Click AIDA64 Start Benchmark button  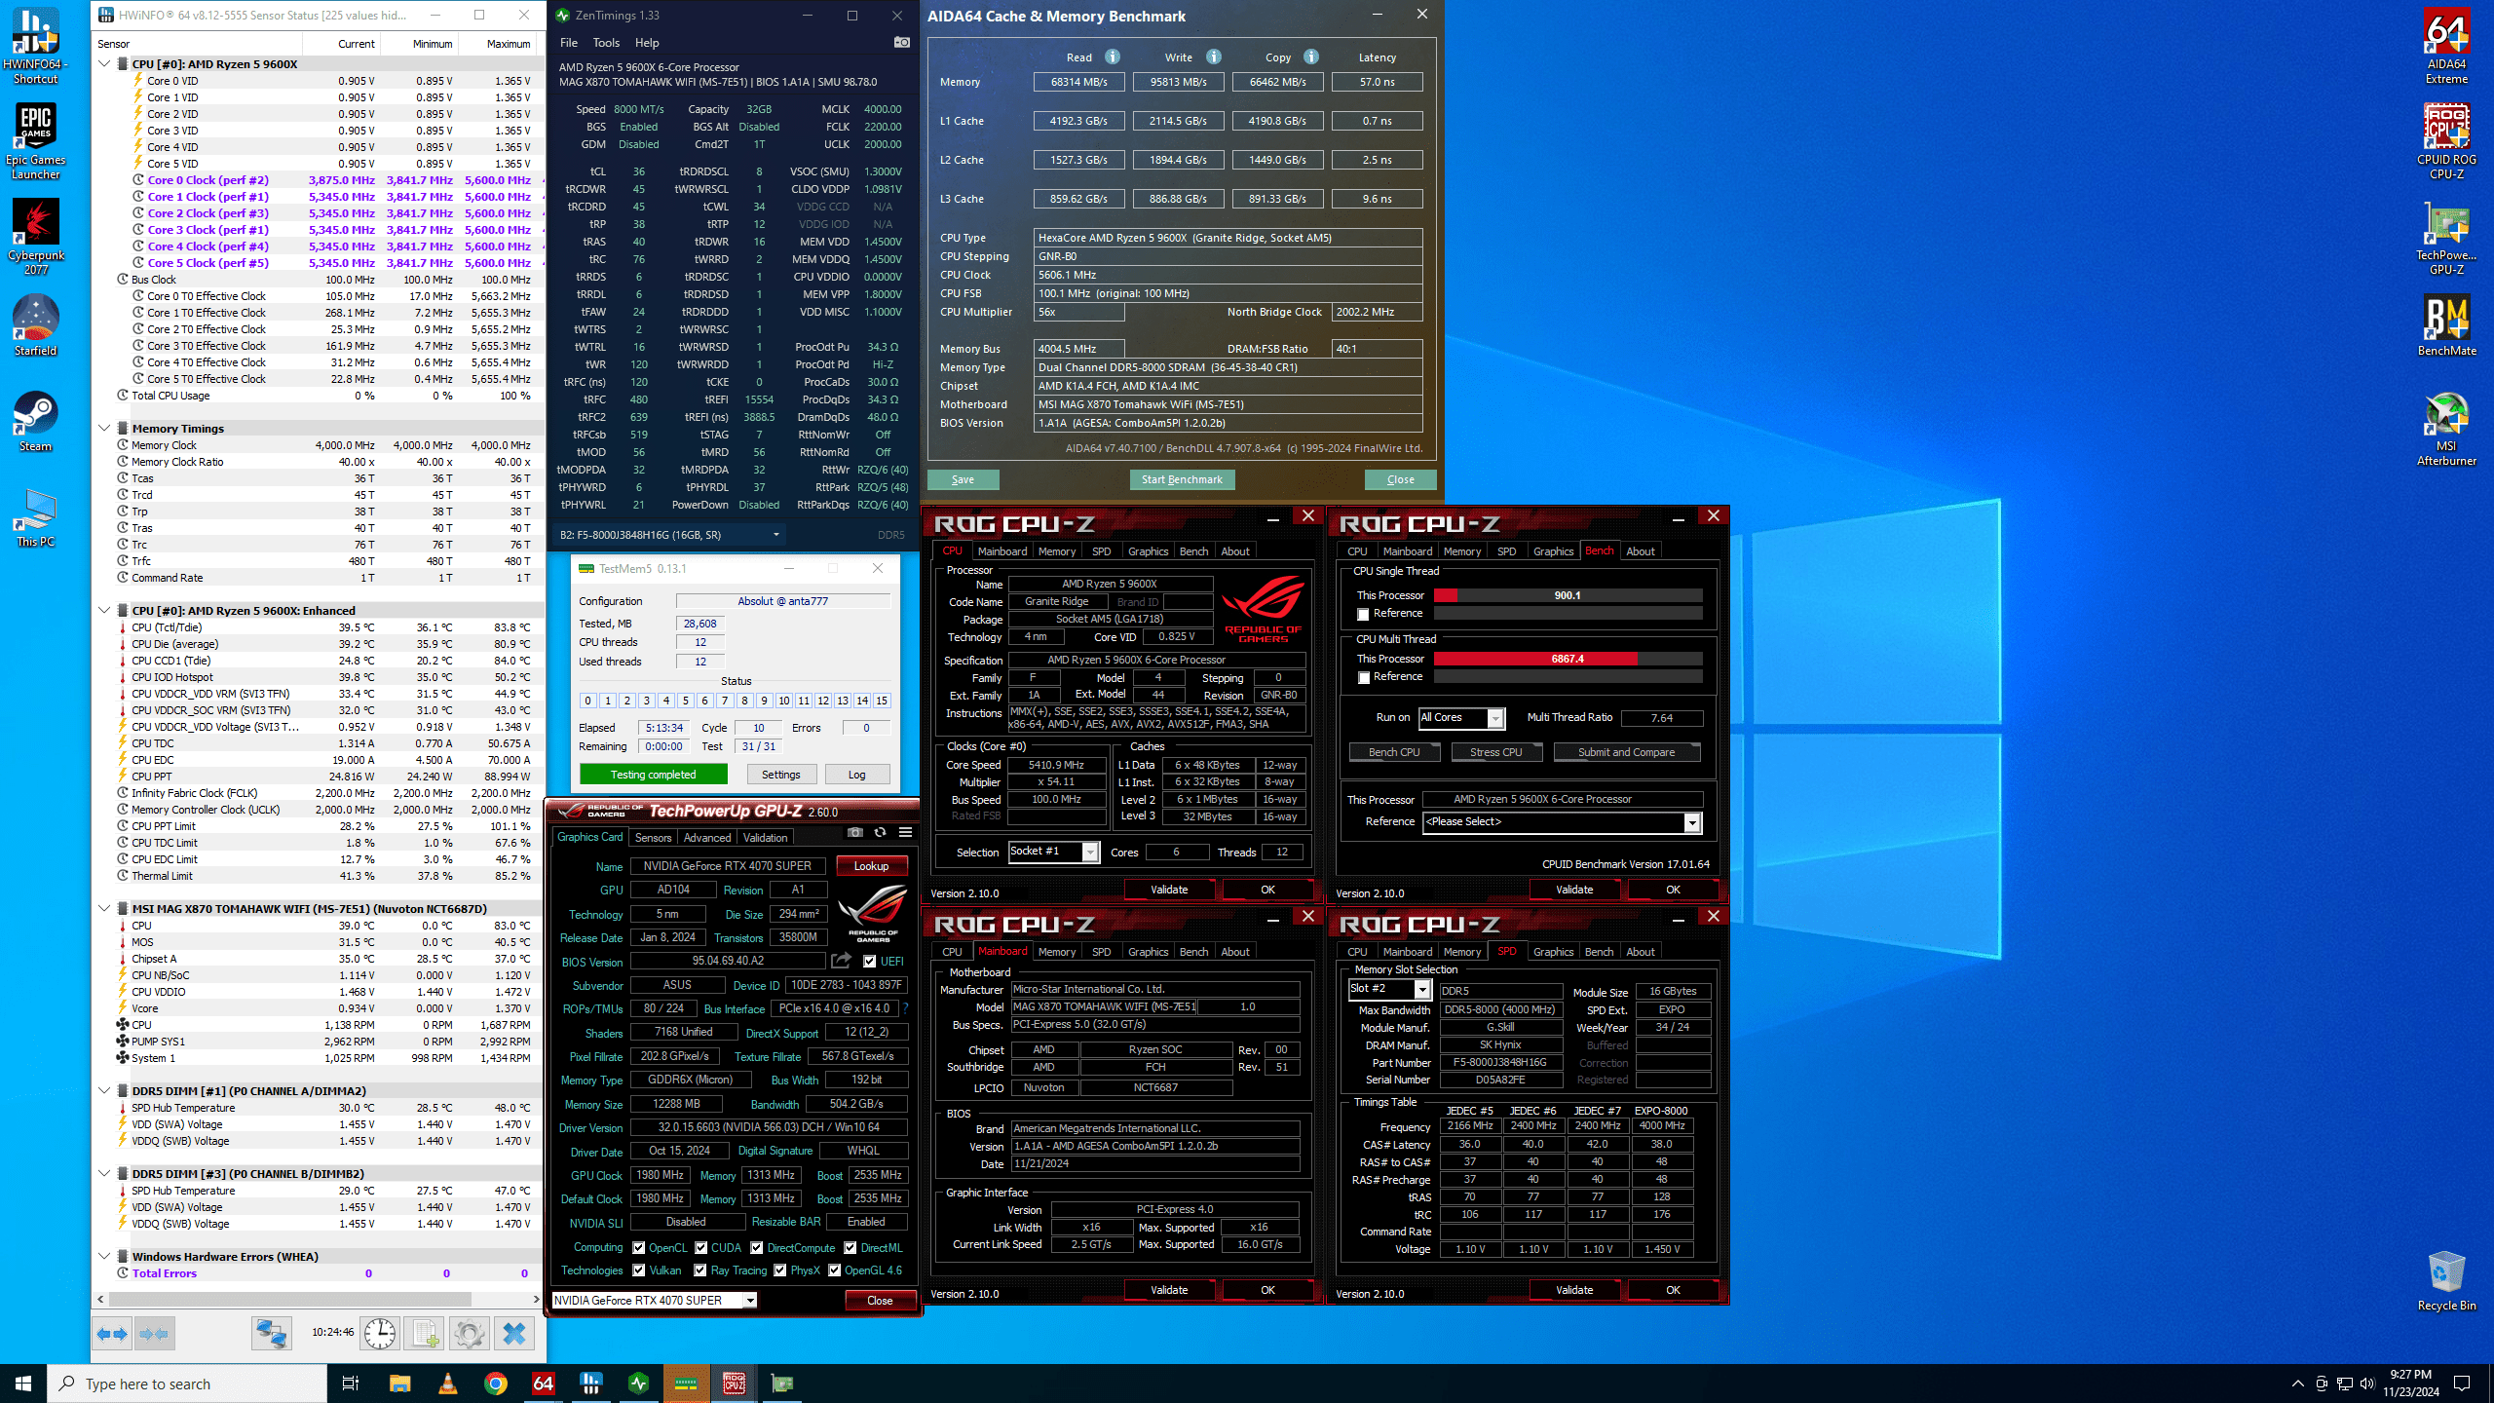[1182, 479]
